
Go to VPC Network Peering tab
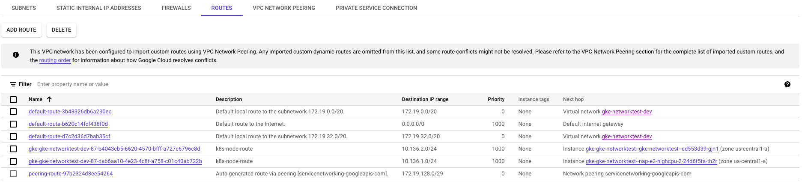(x=284, y=8)
